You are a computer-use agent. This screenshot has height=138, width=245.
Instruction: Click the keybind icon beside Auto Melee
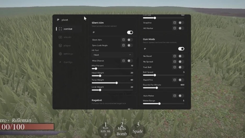(x=175, y=96)
